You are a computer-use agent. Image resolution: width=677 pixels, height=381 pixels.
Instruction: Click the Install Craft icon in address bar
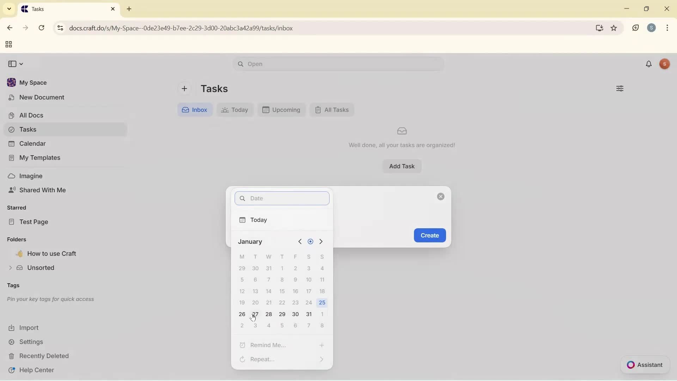tap(599, 28)
